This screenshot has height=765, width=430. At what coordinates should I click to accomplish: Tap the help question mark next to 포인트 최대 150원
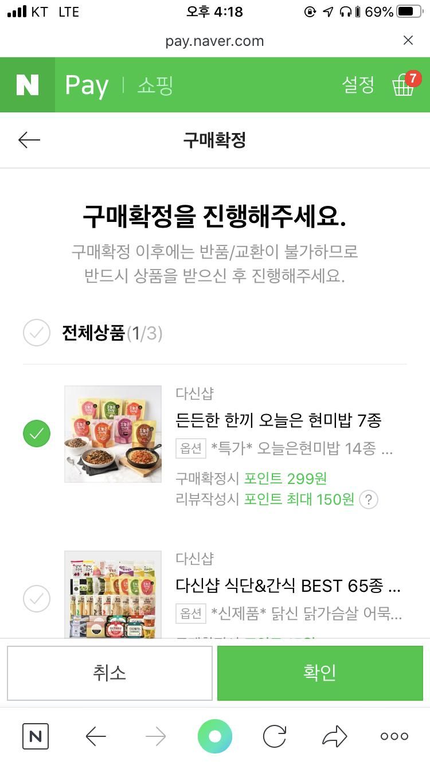point(369,500)
